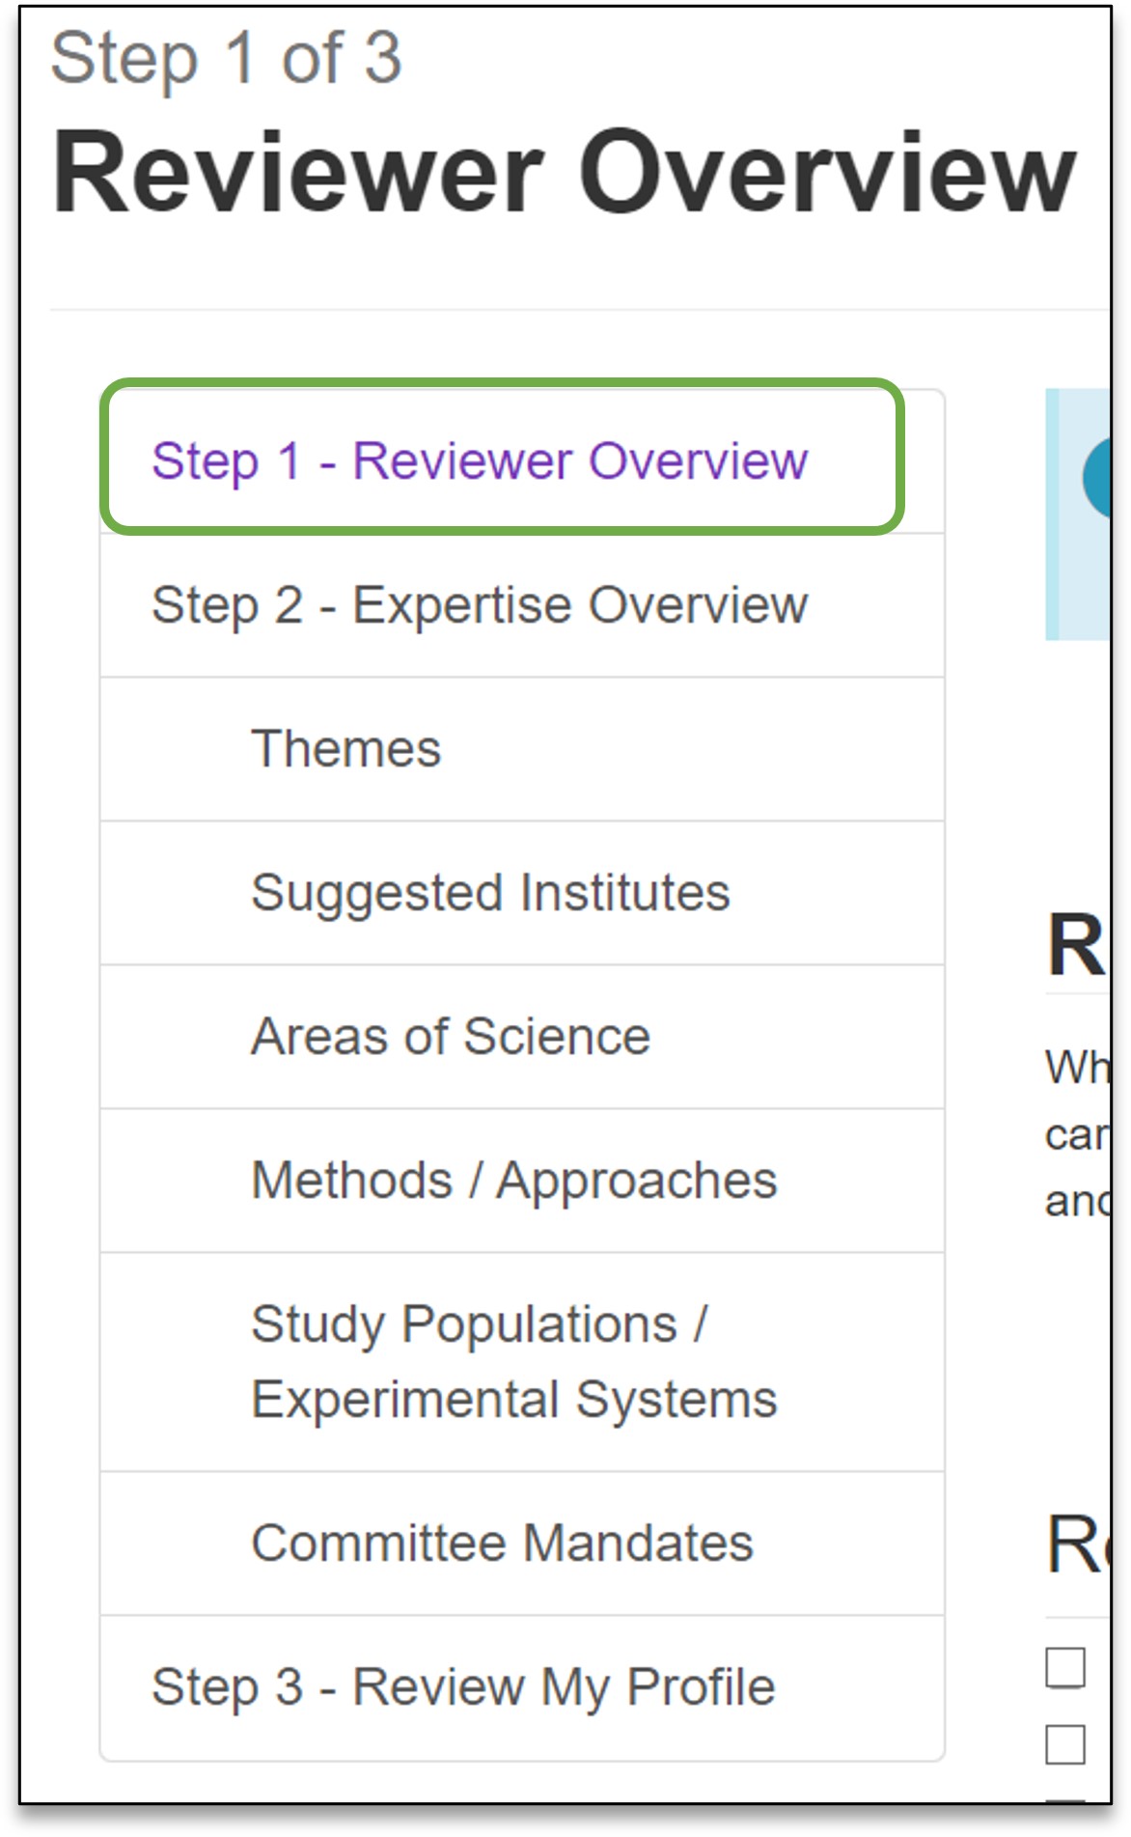The width and height of the screenshot is (1131, 1837).
Task: Open Suggested Institutes section
Action: click(490, 893)
